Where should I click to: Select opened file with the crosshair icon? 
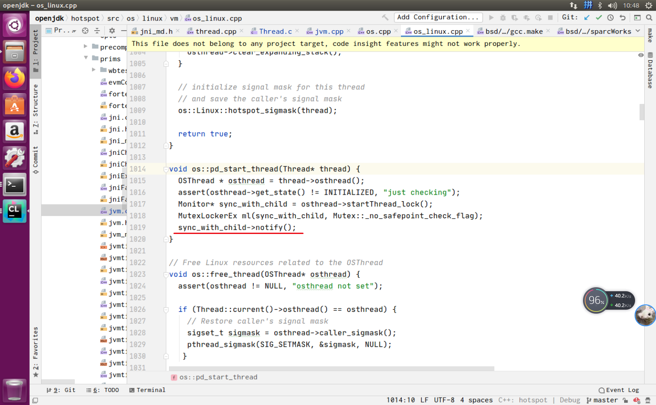pyautogui.click(x=85, y=31)
